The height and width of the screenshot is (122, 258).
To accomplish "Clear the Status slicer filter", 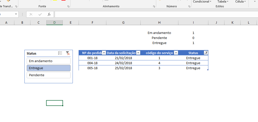I will click(68, 53).
